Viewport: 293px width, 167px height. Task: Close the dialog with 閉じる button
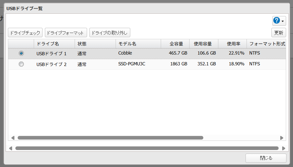click(266, 158)
